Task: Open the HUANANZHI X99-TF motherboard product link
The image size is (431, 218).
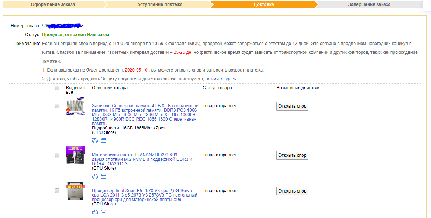Action: (x=142, y=159)
